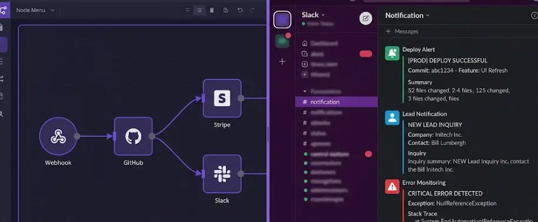Click the workflow app logo icon
The image size is (538, 222).
pos(4,10)
